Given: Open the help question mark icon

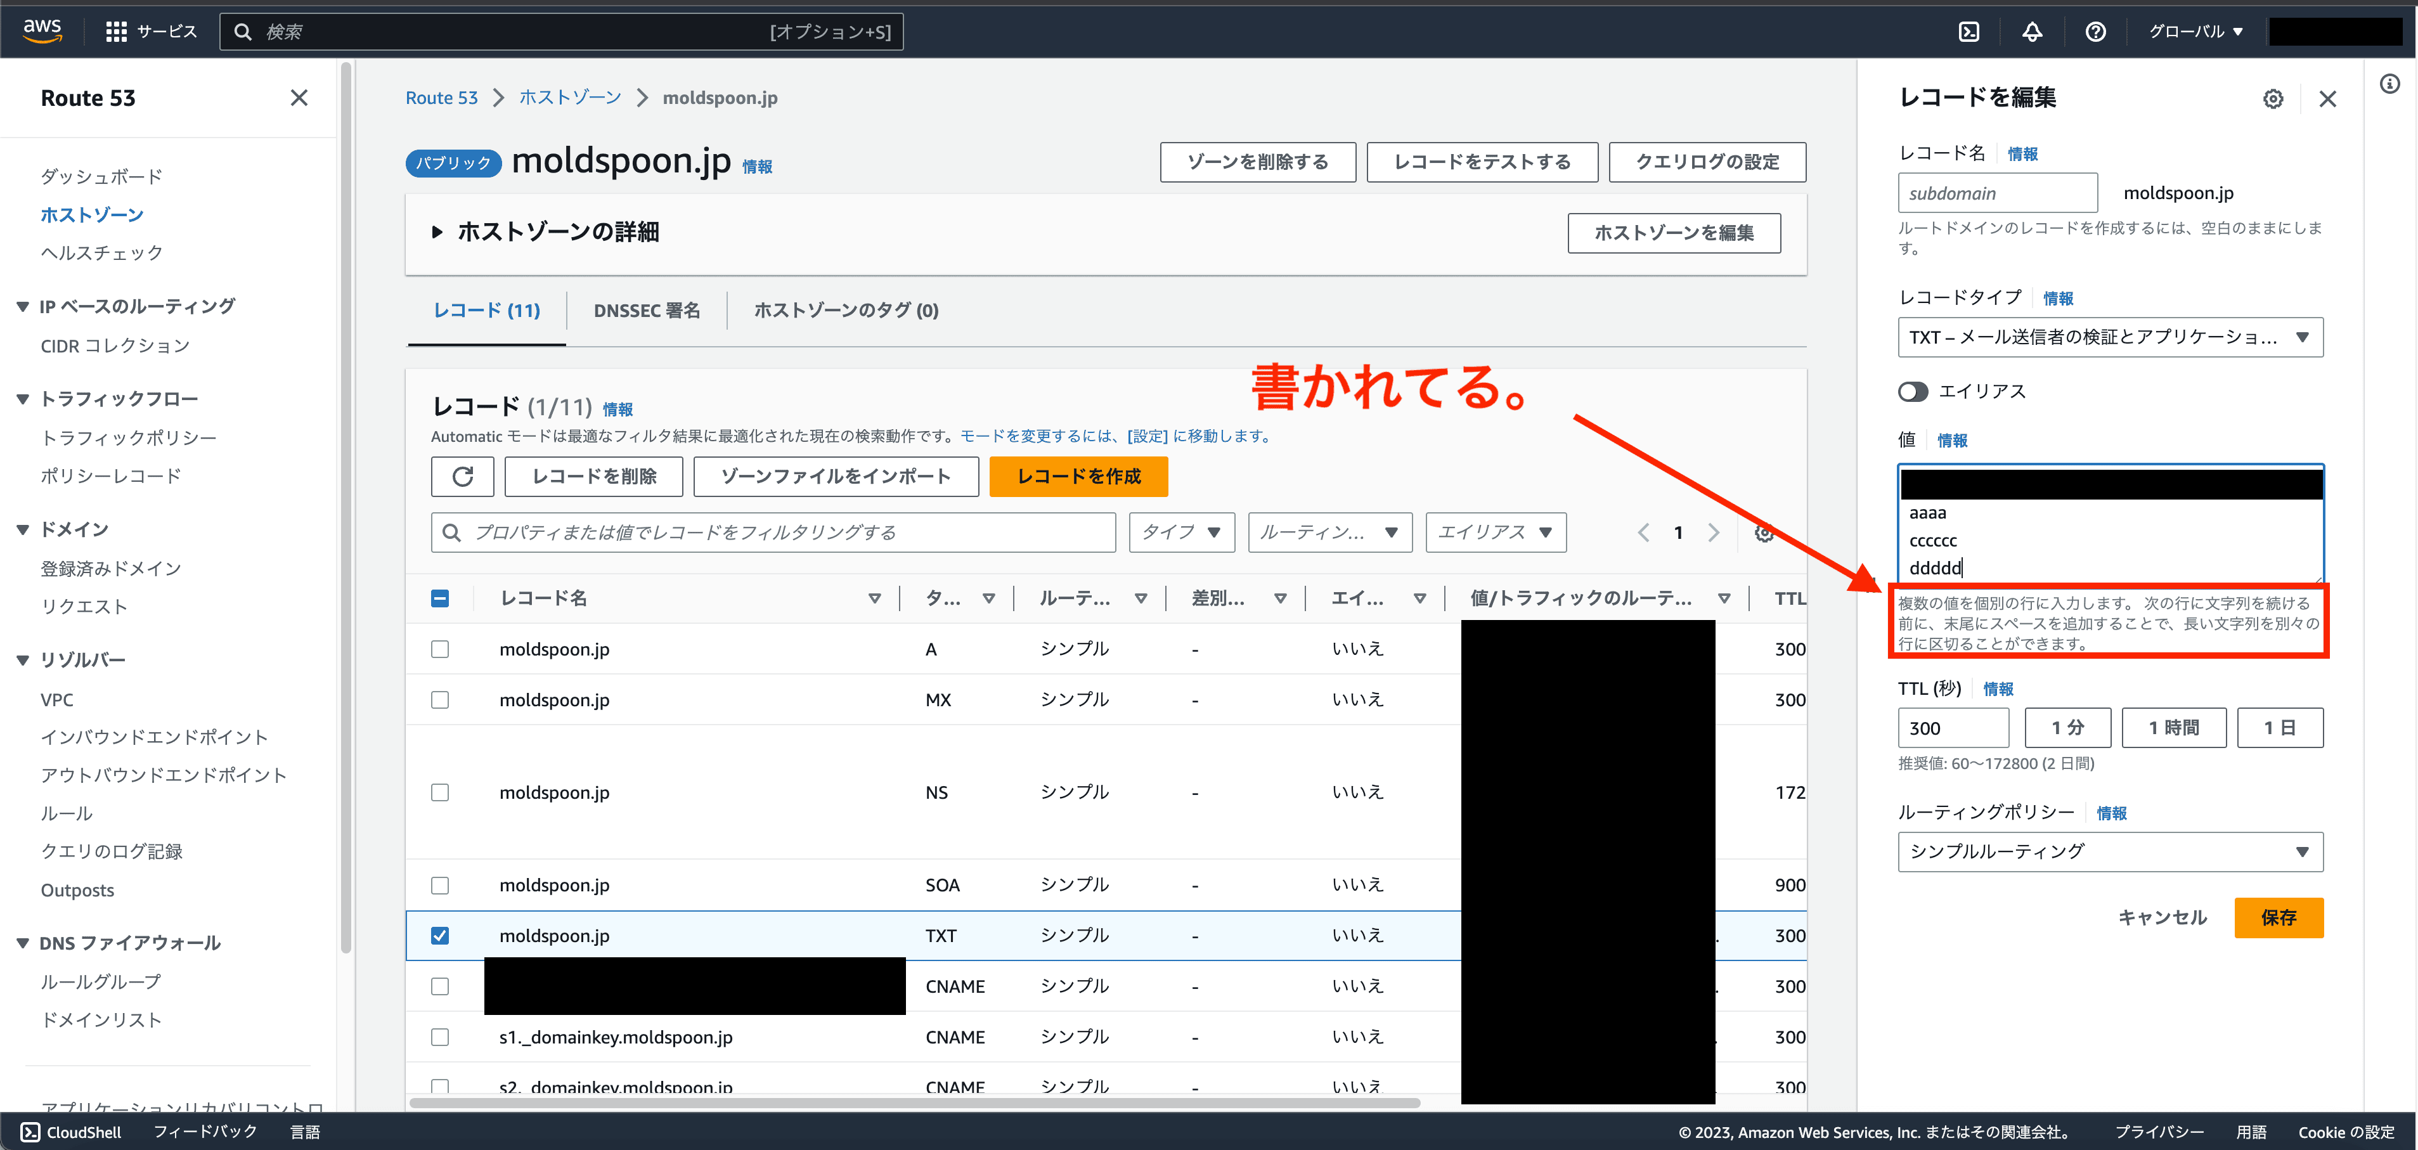Looking at the screenshot, I should point(2095,32).
